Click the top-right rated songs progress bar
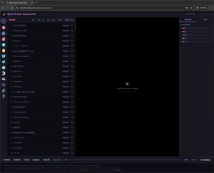Viewport: 214px width, 173px height. tap(204, 14)
